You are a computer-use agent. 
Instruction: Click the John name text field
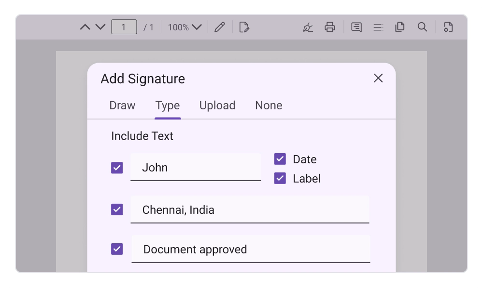tap(196, 167)
